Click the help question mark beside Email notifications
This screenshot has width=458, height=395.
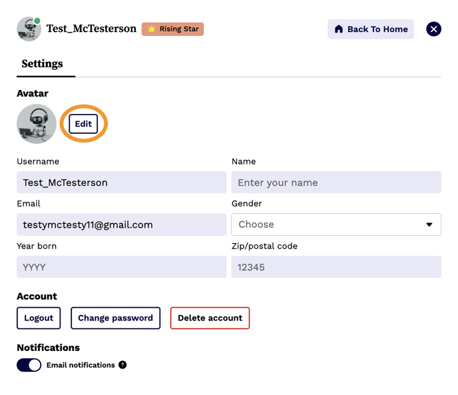122,365
